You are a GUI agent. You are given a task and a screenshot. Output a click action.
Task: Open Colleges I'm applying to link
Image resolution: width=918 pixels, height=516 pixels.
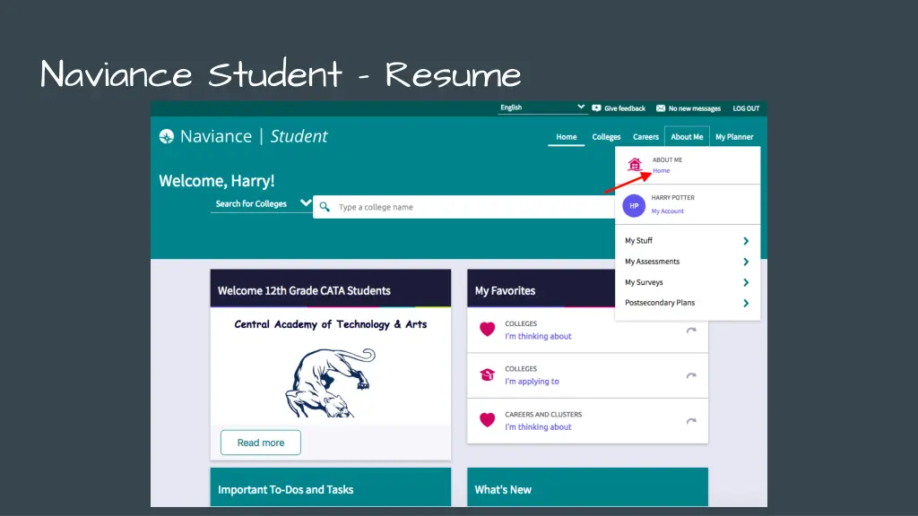(532, 382)
